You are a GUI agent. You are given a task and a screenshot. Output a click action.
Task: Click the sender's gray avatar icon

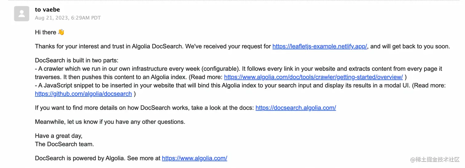click(22, 14)
